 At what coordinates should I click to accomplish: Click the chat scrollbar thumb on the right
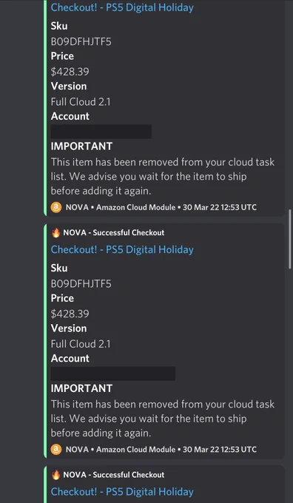(x=291, y=240)
